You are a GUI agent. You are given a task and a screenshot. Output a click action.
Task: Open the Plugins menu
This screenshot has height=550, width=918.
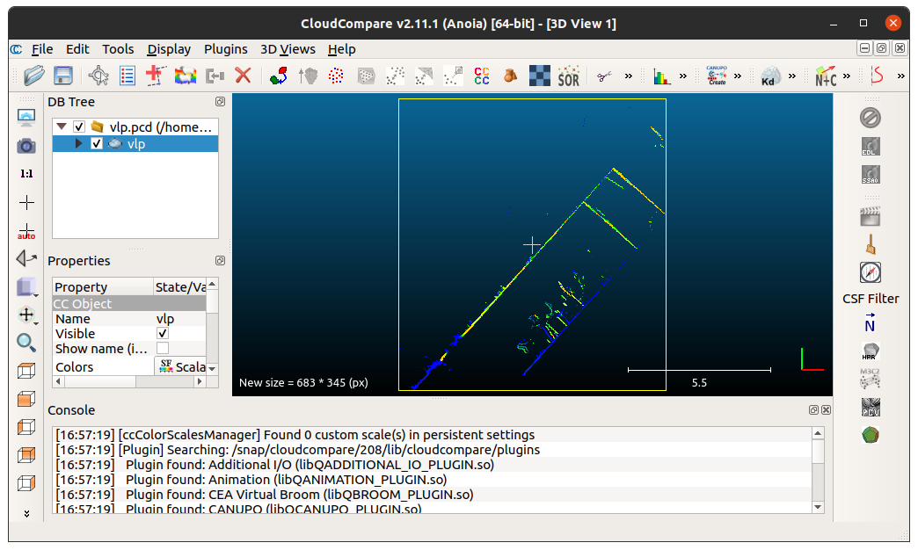225,49
